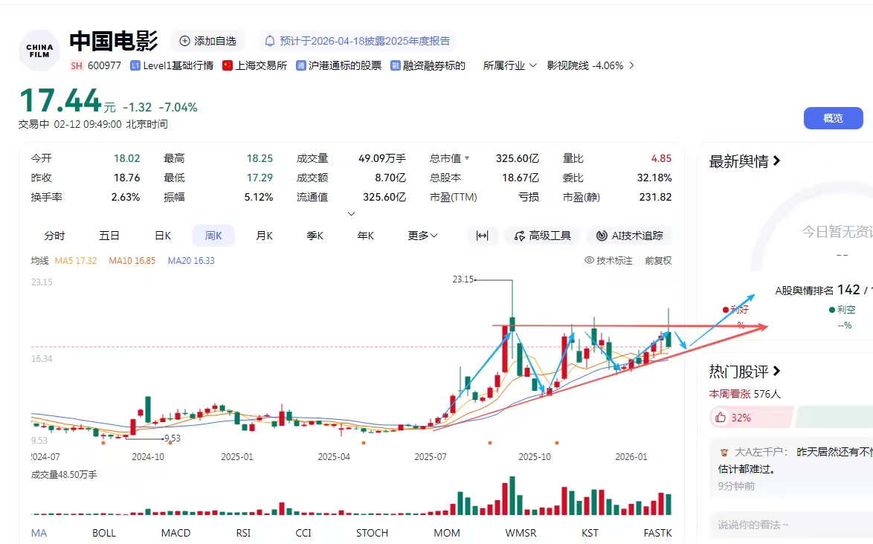
Task: Click the 23.15 high candle on chart
Action: tap(512, 324)
